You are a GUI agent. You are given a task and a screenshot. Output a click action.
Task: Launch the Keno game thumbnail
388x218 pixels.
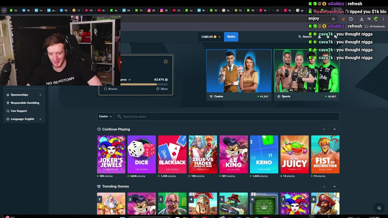[264, 154]
